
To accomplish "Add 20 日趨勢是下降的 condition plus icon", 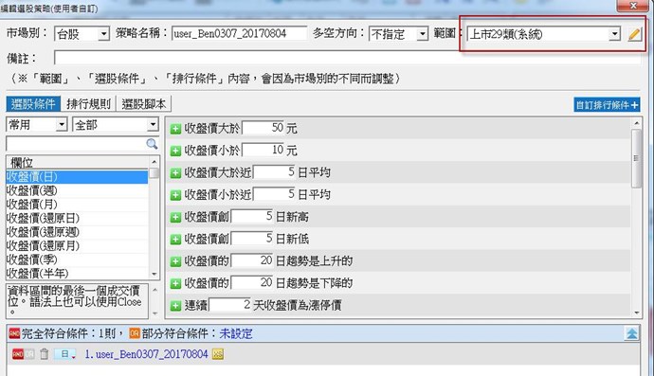I will [x=175, y=283].
